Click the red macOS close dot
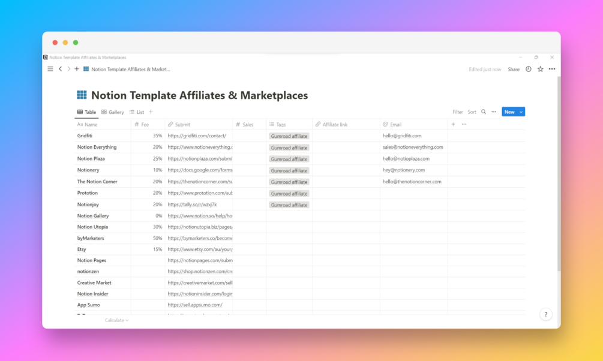The width and height of the screenshot is (603, 361). click(x=55, y=43)
